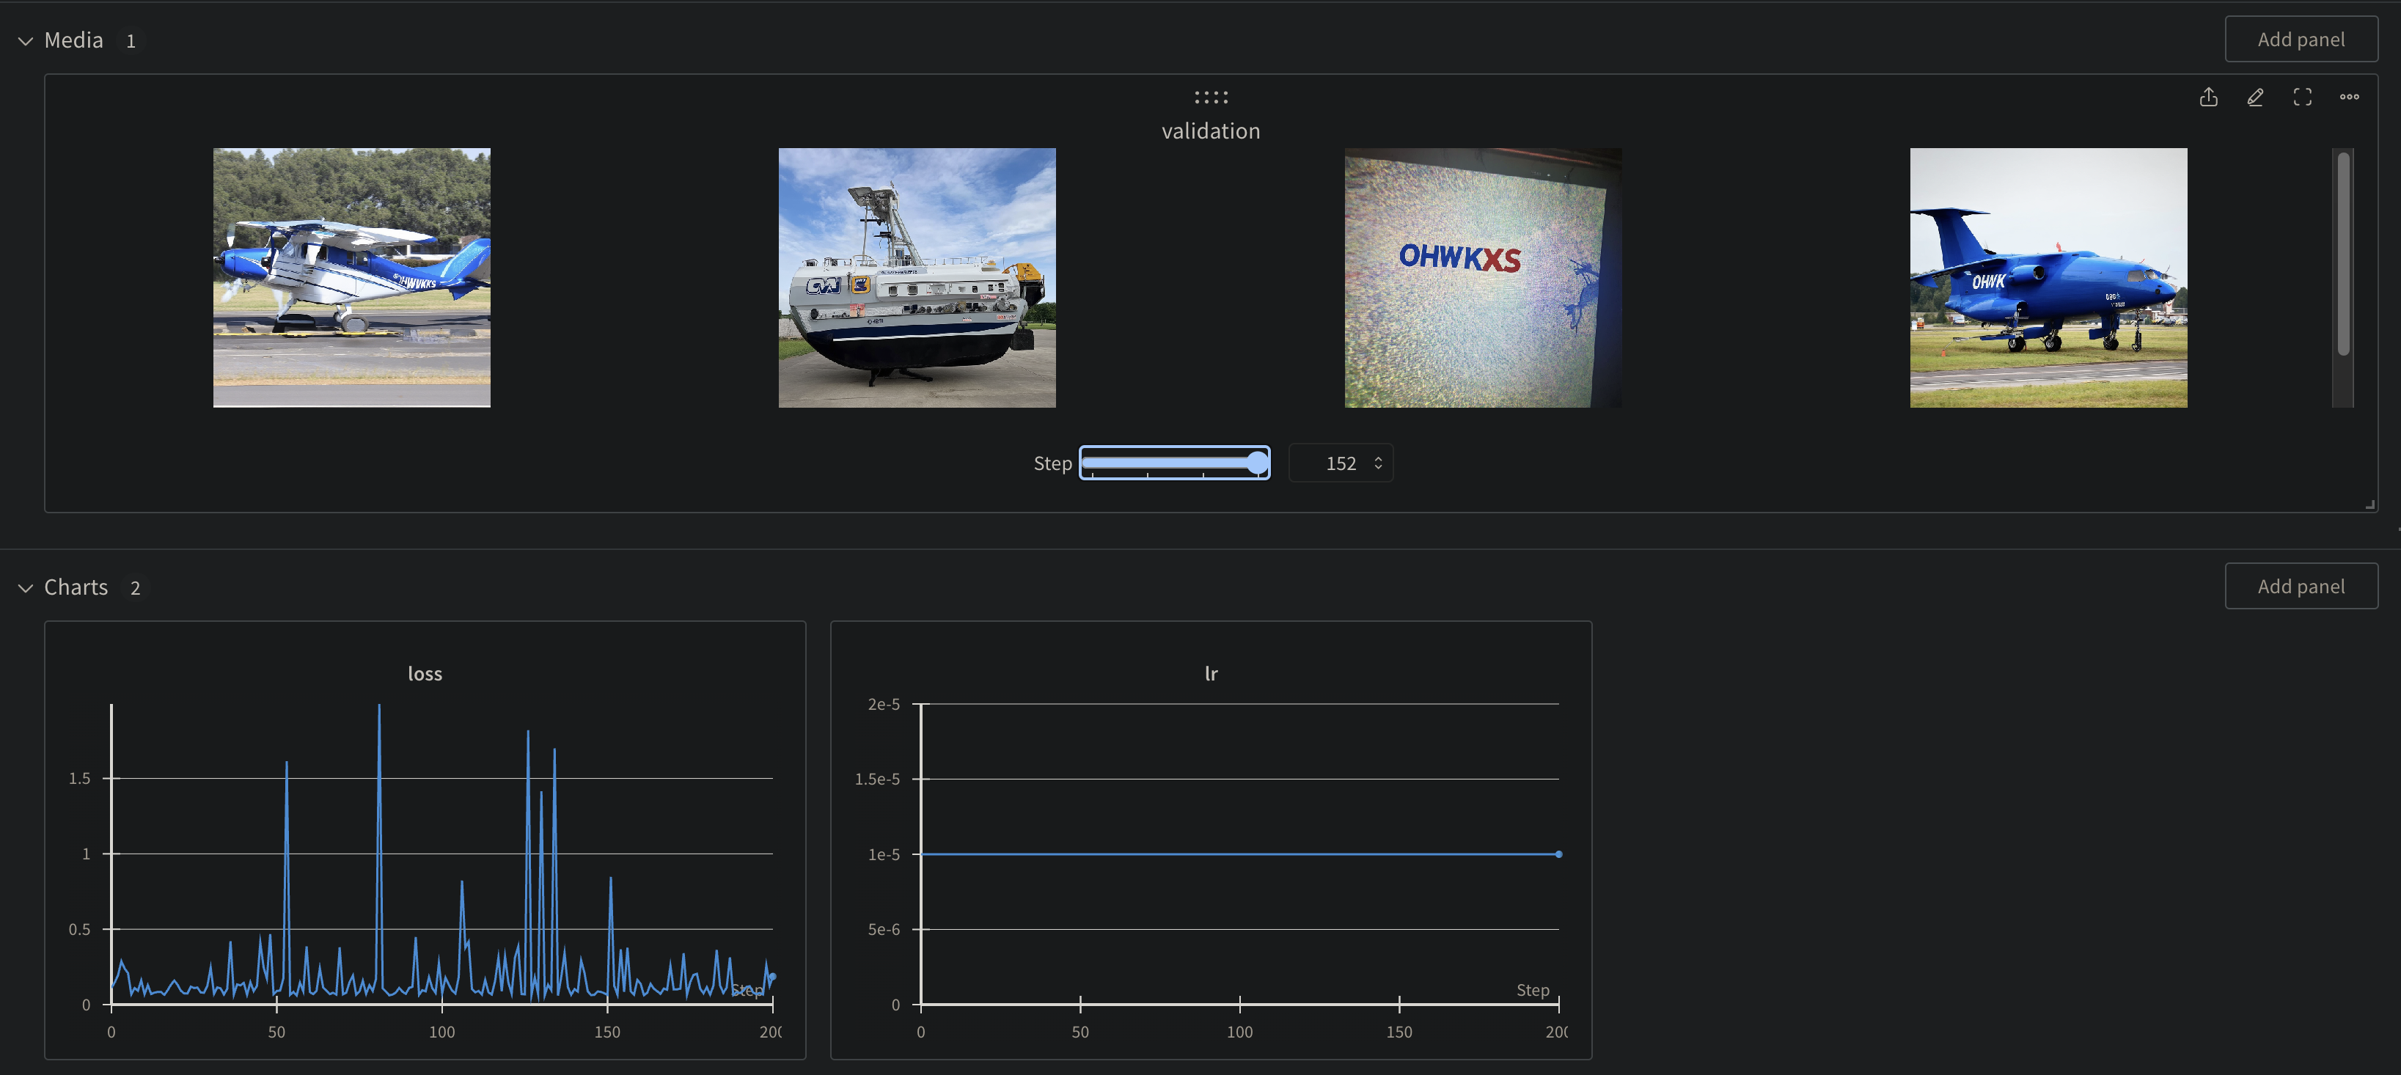
Task: Collapse the Charts section
Action: coord(25,587)
